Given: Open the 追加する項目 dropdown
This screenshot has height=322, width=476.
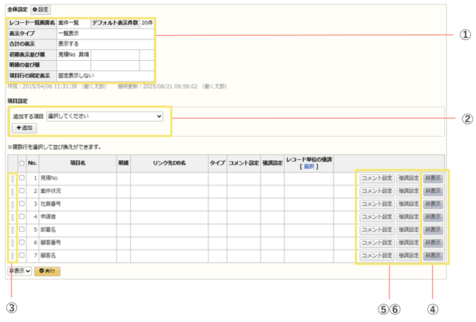Looking at the screenshot, I should click(105, 115).
